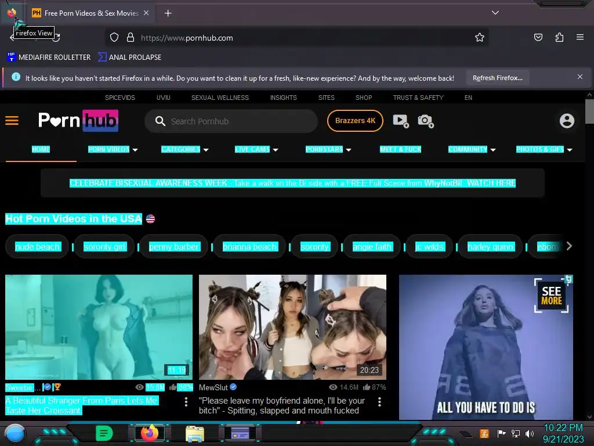The width and height of the screenshot is (594, 446).
Task: Click the Java update tray icon
Action: (484, 433)
